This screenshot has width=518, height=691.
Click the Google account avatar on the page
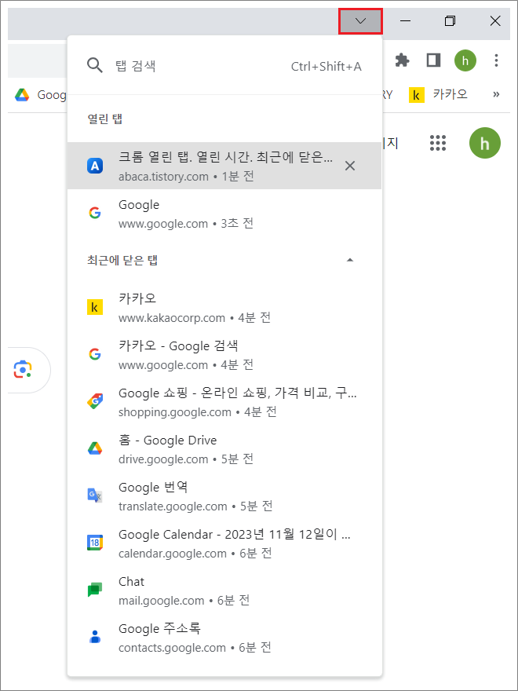click(485, 143)
